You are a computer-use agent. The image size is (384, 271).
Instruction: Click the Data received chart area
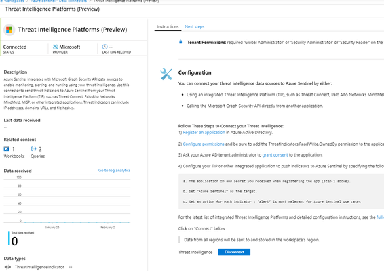point(67,199)
